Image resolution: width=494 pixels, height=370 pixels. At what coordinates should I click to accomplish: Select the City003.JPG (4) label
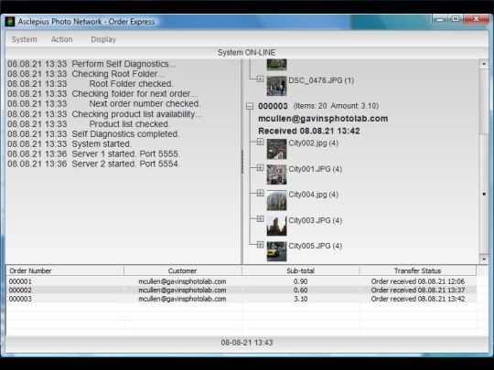pos(316,220)
